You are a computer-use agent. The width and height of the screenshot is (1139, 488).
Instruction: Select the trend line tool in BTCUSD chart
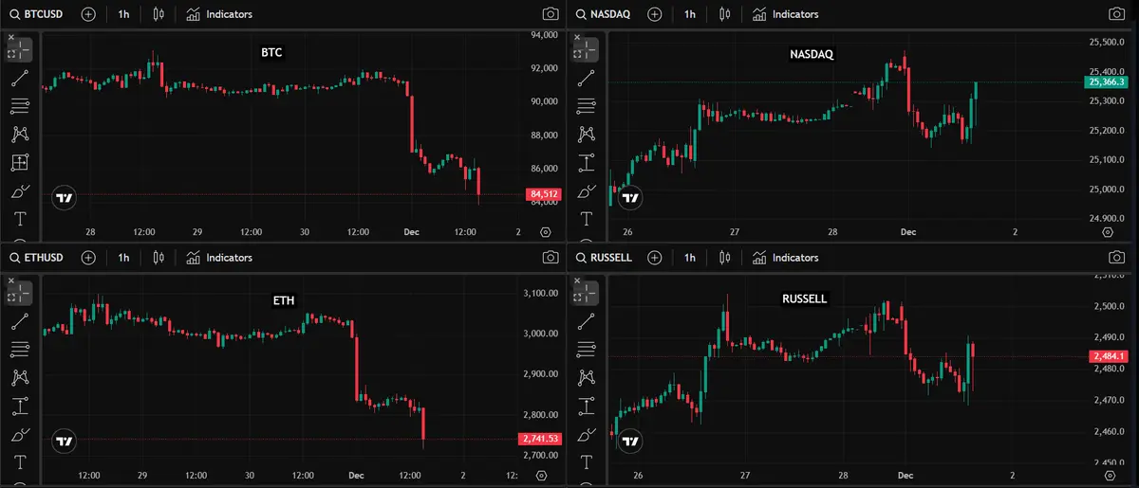(21, 80)
